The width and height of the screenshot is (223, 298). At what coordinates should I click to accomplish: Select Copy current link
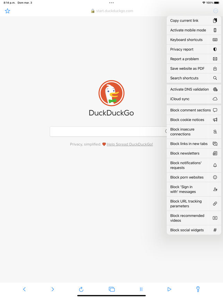coord(194,20)
